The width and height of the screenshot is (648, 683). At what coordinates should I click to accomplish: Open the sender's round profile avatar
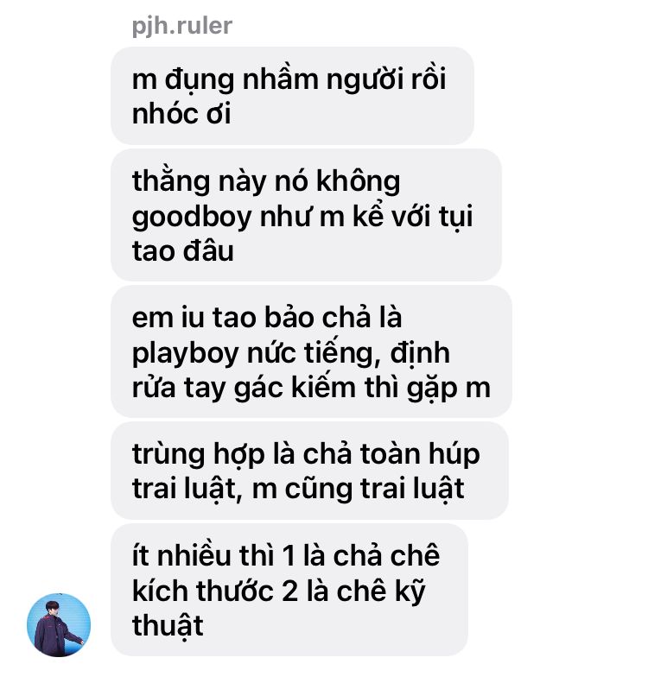point(59,624)
